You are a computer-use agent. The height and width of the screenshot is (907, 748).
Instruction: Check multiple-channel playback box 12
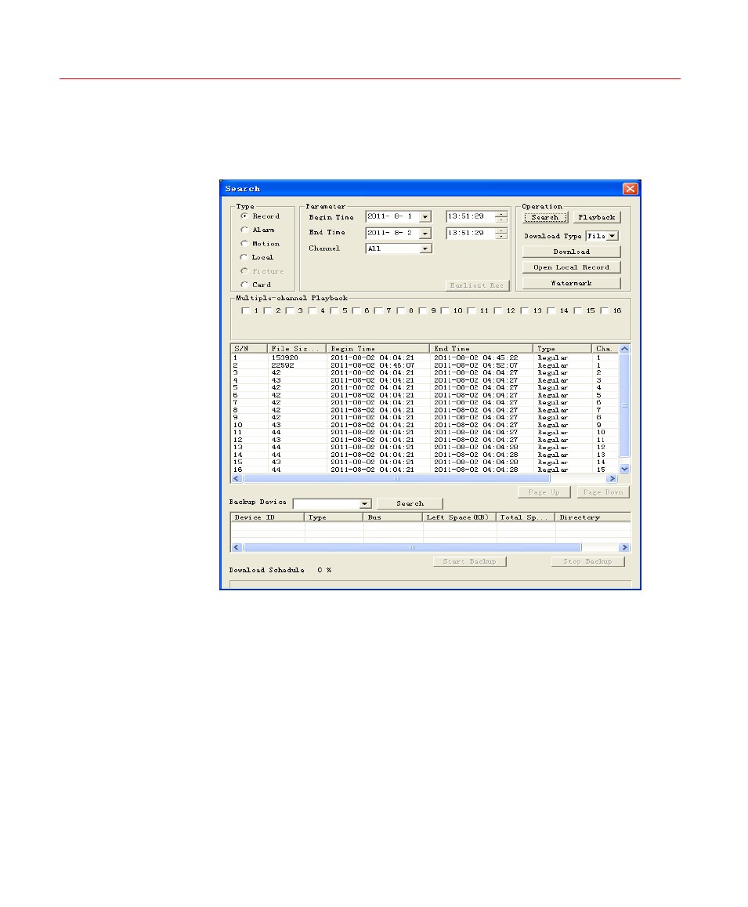(x=497, y=310)
